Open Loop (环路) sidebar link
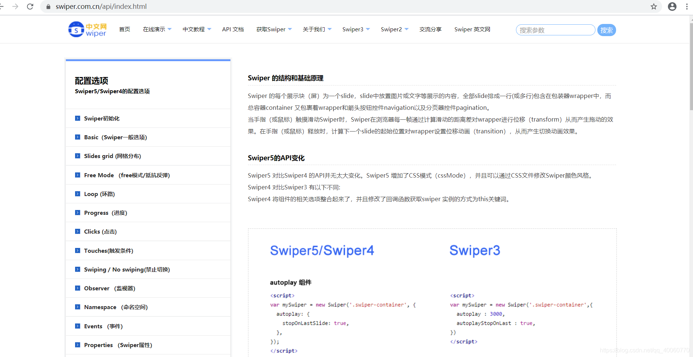693x357 pixels. [99, 194]
